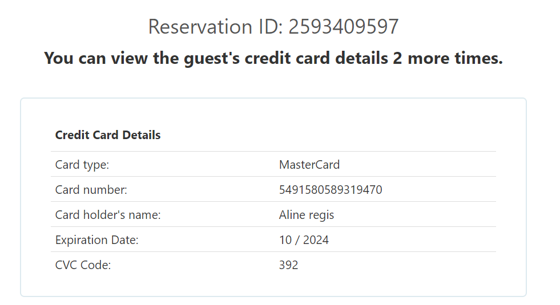Click the card number value
Screen dimensions: 560x305
331,190
